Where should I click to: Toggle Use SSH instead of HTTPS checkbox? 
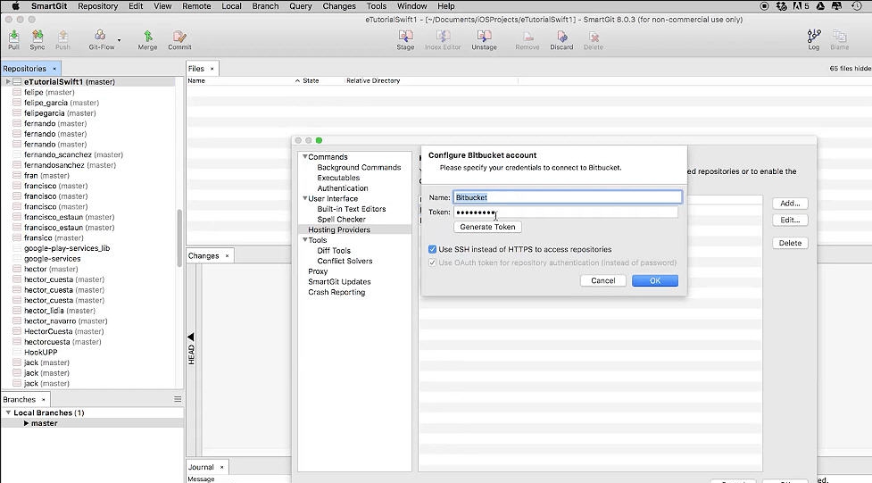click(434, 250)
